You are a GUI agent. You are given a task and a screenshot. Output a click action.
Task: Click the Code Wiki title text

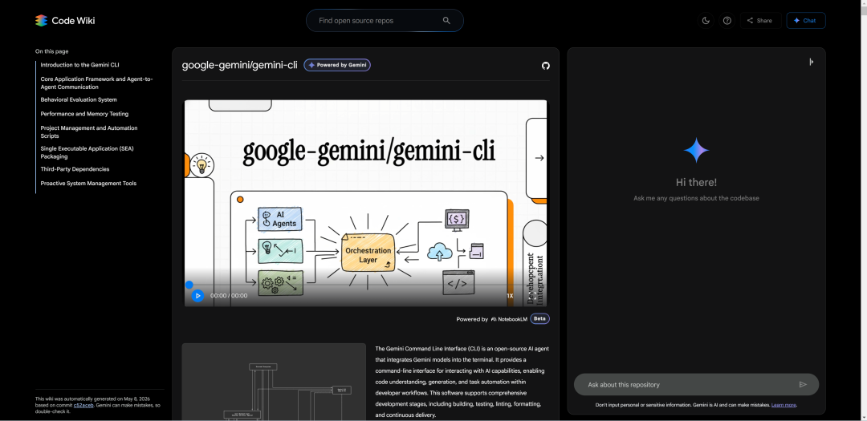click(73, 20)
